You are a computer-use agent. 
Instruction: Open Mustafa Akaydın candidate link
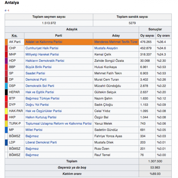(106, 48)
